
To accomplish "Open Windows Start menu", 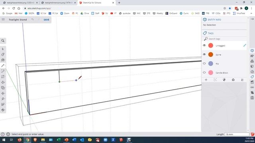I will (x=4, y=140).
